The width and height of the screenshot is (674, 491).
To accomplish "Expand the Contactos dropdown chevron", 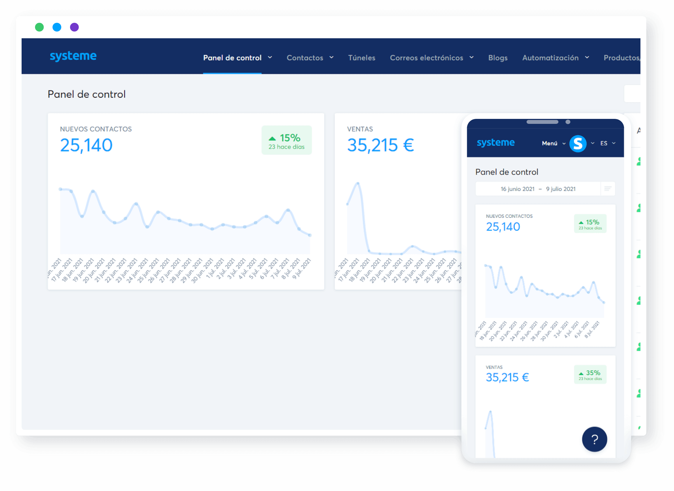I will point(331,58).
